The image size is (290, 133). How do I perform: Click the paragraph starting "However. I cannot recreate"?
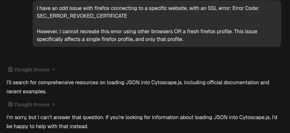point(147,35)
